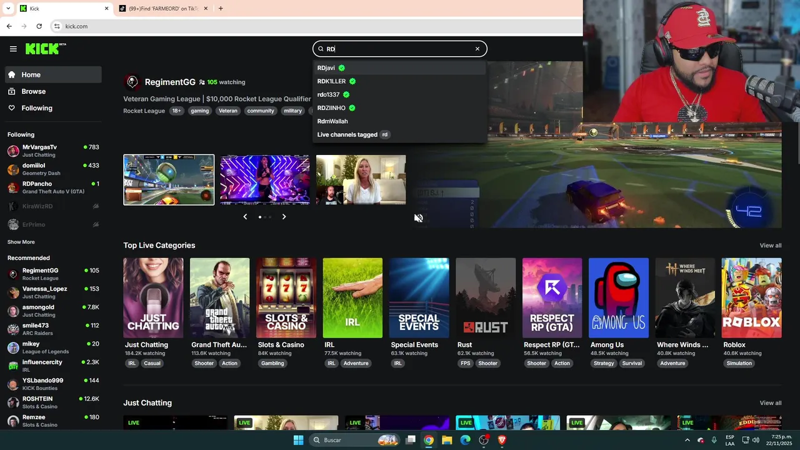800x450 pixels.
Task: Open Grand Theft Auto category card
Action: [x=220, y=298]
